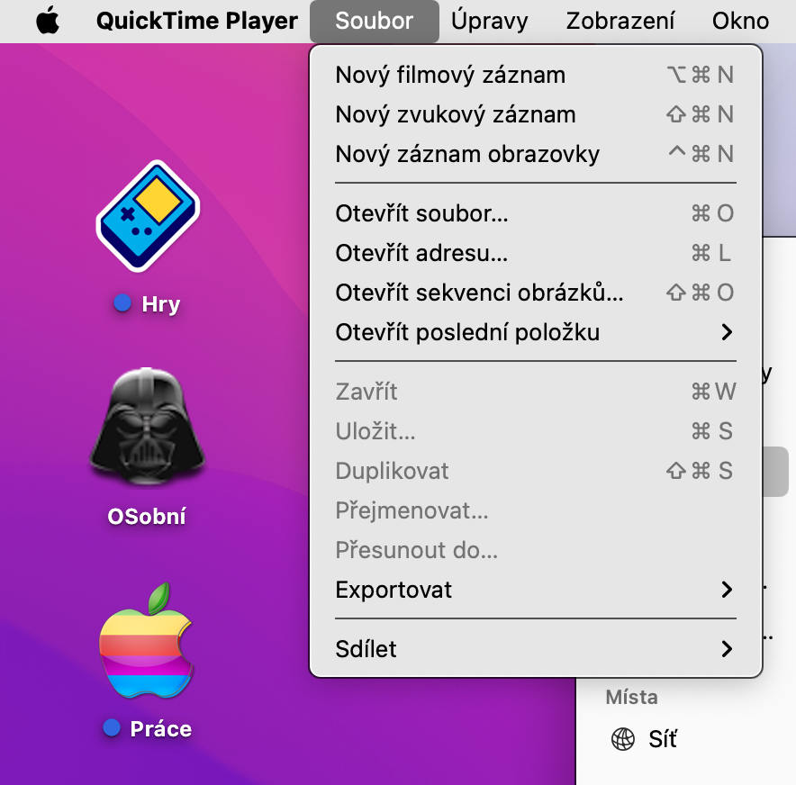Choose Nový filmový záznam
The width and height of the screenshot is (796, 785).
[536, 75]
